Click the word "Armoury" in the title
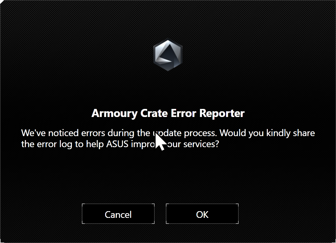 115,114
